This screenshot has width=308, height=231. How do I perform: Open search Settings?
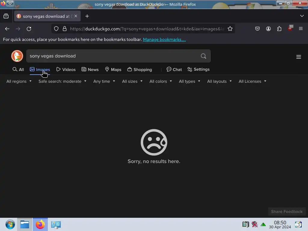[x=199, y=69]
